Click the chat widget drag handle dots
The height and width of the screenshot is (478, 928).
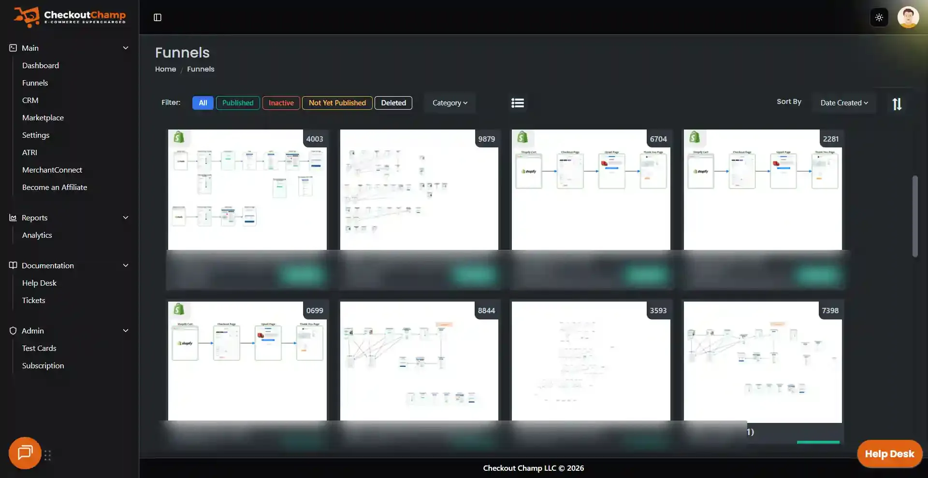[x=47, y=455]
